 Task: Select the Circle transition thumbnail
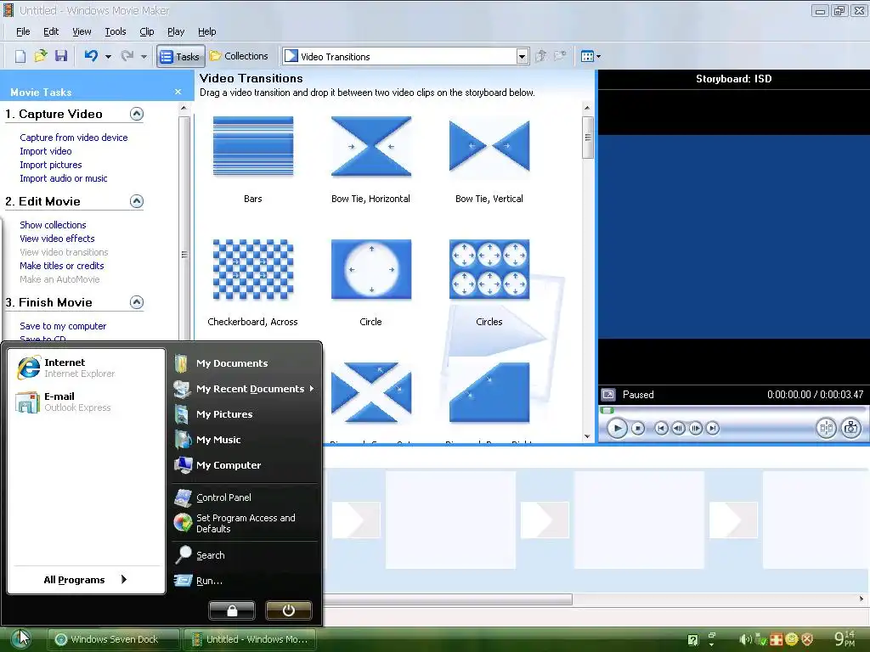[x=371, y=269]
